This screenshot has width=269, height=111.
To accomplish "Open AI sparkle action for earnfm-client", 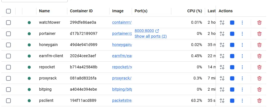I will point(222,56).
